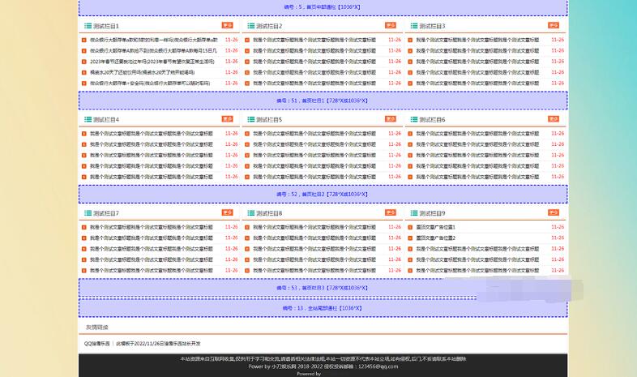Open the 更多 button in 测试栏目1
Viewport: 637px width, 377px height.
[227, 25]
